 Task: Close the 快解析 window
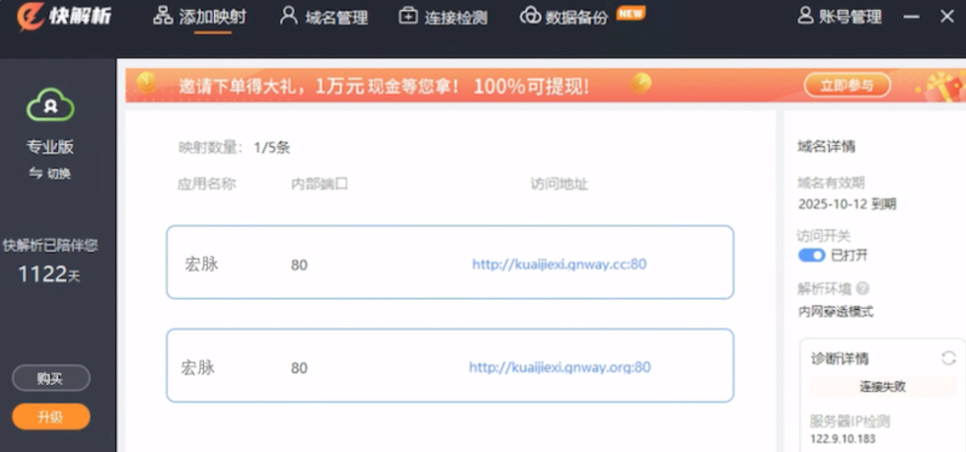point(948,15)
